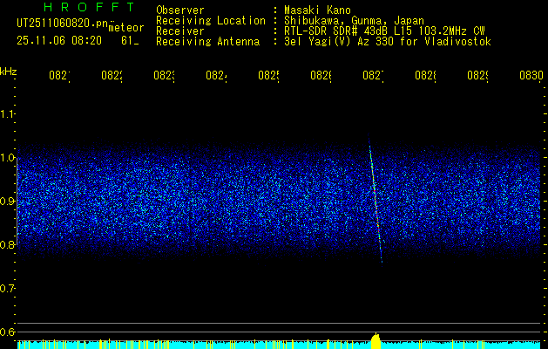Click the 1.0 frequency axis label
548x349 pixels.
tap(7, 158)
